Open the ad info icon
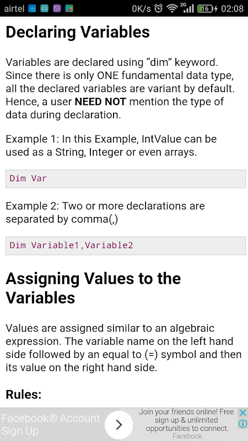The image size is (248, 442). (242, 423)
